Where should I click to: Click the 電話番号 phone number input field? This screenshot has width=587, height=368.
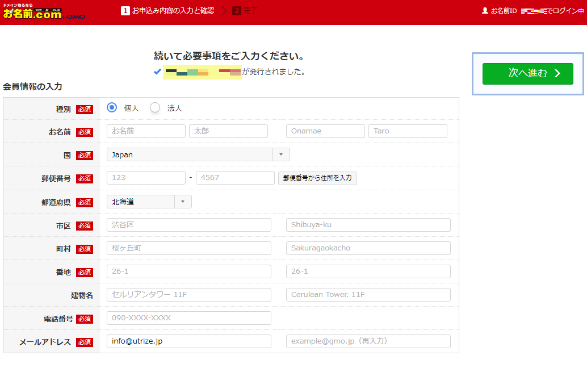[x=188, y=318]
